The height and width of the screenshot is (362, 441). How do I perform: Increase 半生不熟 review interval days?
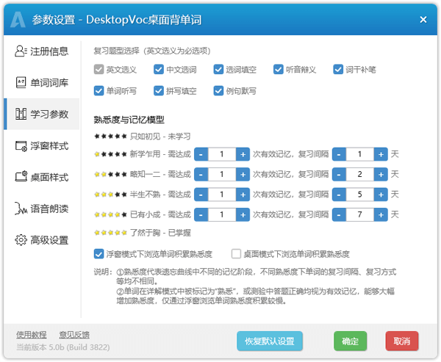pyautogui.click(x=381, y=195)
